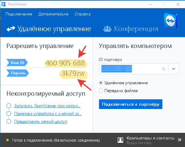Click the Неконтролируемый доступ heading
Image resolution: width=185 pixels, height=147 pixels.
point(46,94)
